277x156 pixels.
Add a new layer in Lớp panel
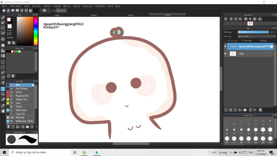click(226, 110)
